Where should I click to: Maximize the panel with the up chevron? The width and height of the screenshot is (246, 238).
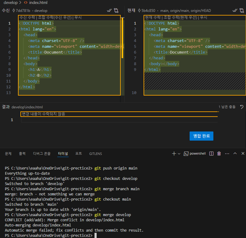click(235, 153)
